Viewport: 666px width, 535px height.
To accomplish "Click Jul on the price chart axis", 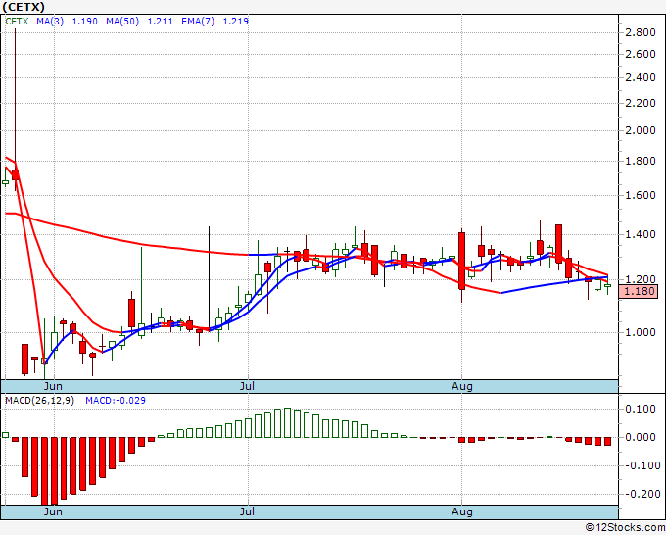I will point(247,386).
